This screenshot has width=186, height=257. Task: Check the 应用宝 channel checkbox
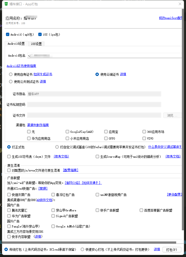click(x=106, y=131)
